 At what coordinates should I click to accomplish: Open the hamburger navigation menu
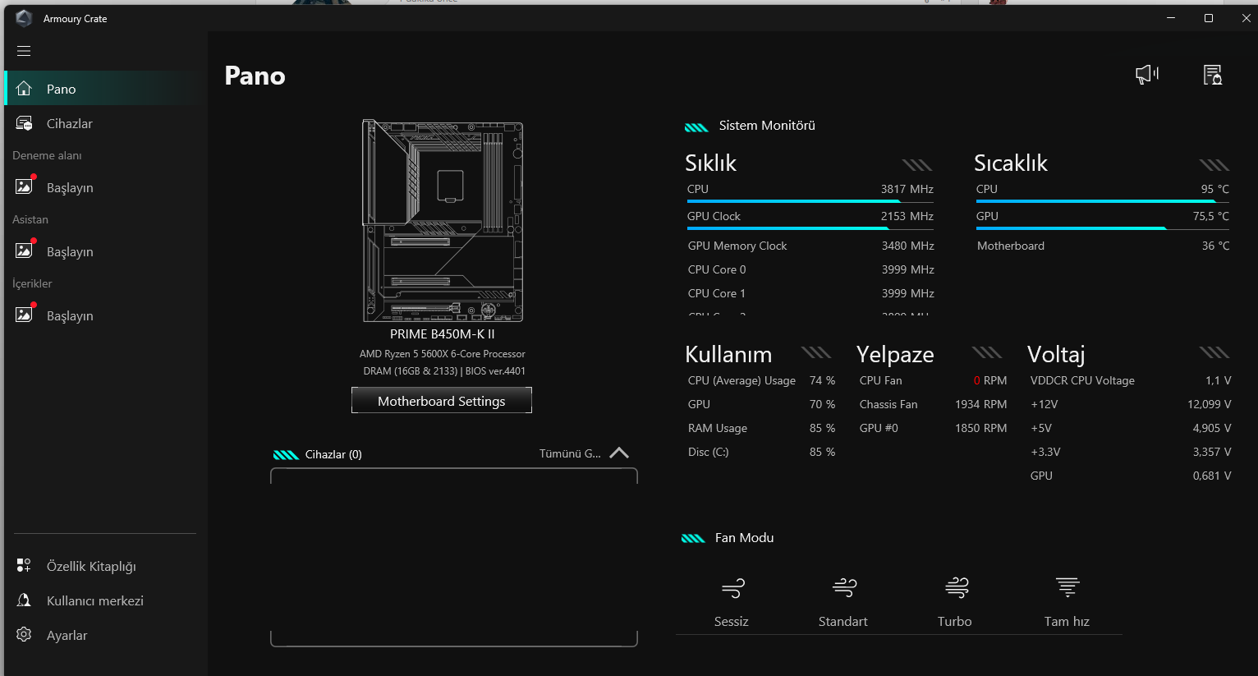click(24, 51)
